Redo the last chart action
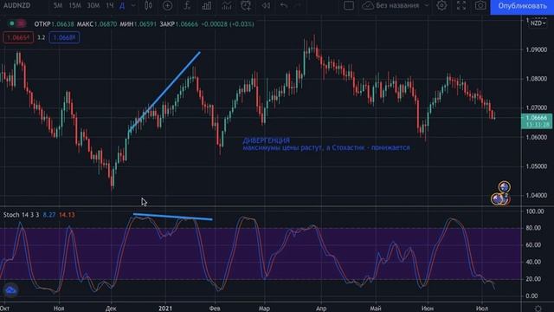Viewport: 554px width, 312px height. (298, 5)
